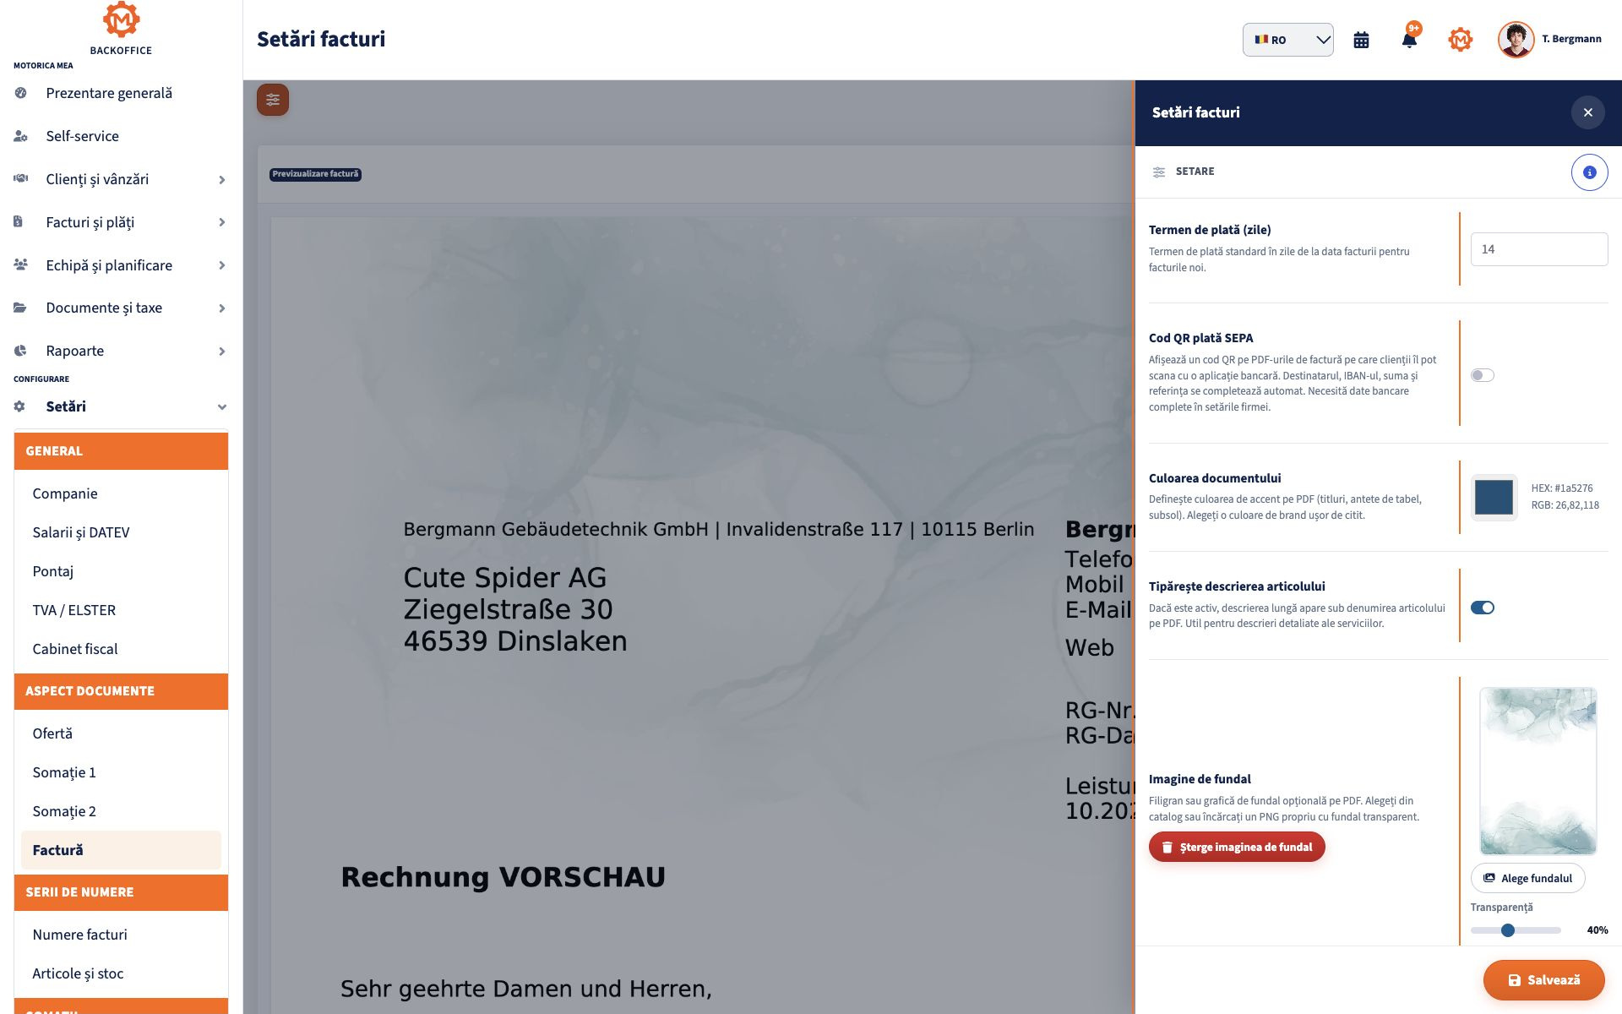Image resolution: width=1622 pixels, height=1014 pixels.
Task: Open Cabinet fiscal settings item
Action: pos(121,649)
